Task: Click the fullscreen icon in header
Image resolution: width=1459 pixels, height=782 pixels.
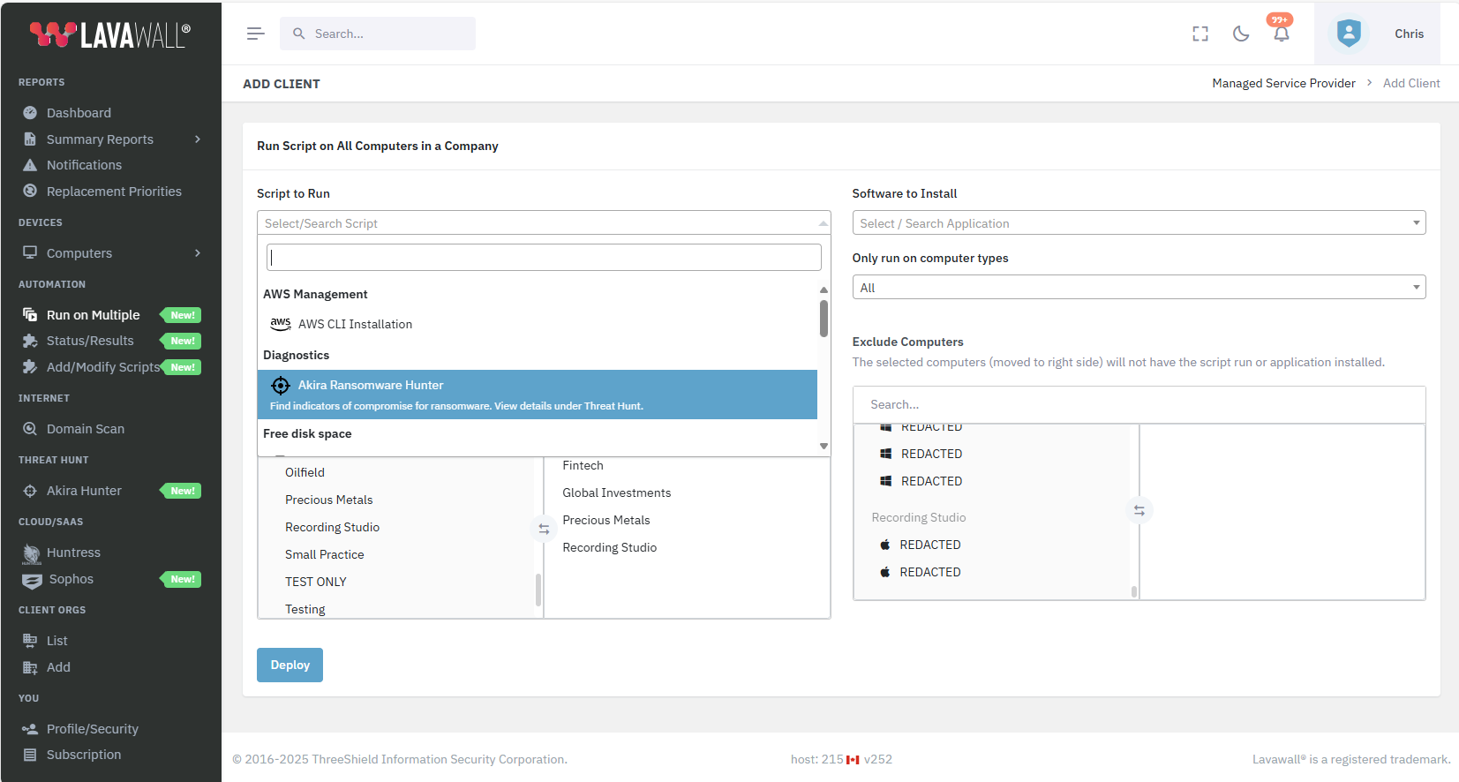Action: pos(1200,34)
